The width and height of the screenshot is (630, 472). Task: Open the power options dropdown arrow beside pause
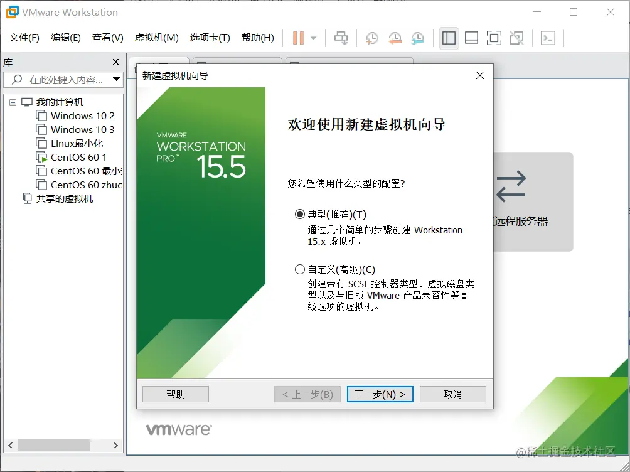(x=314, y=38)
